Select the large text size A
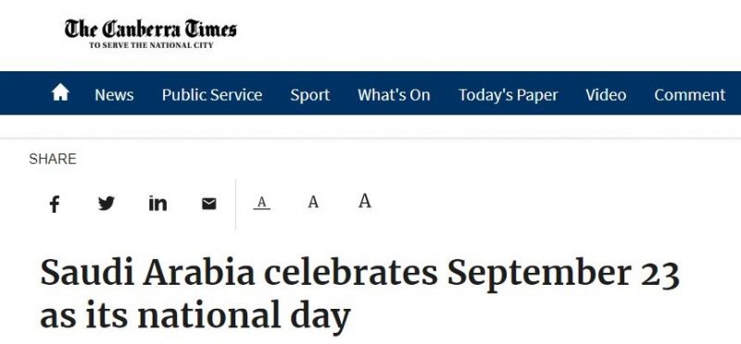Image resolution: width=741 pixels, height=344 pixels. (364, 201)
